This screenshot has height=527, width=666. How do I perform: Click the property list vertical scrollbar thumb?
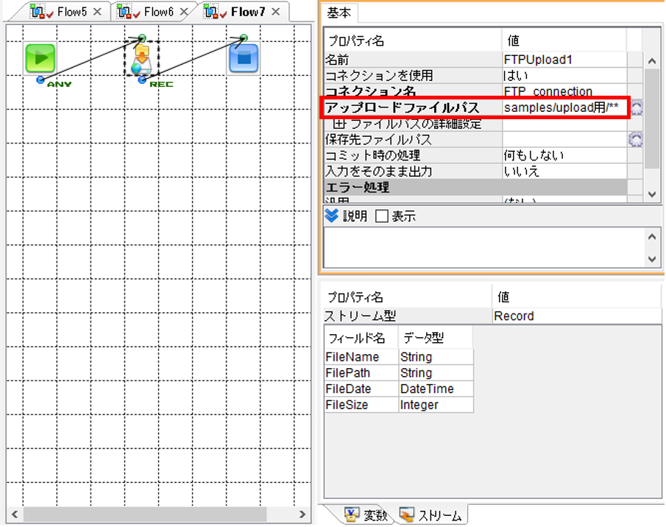point(652,119)
